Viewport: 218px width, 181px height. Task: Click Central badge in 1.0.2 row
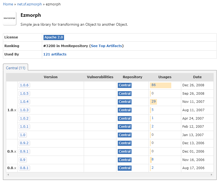pos(125,119)
